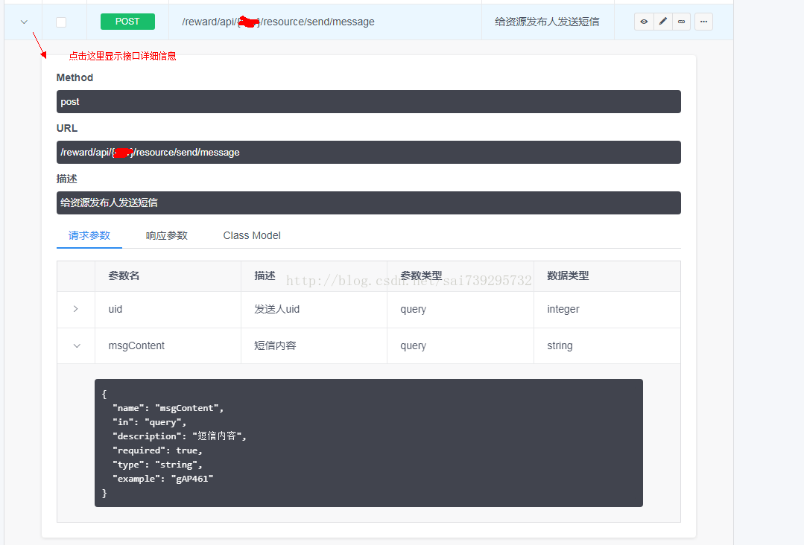
Task: Open the Class Model tab
Action: pos(252,235)
